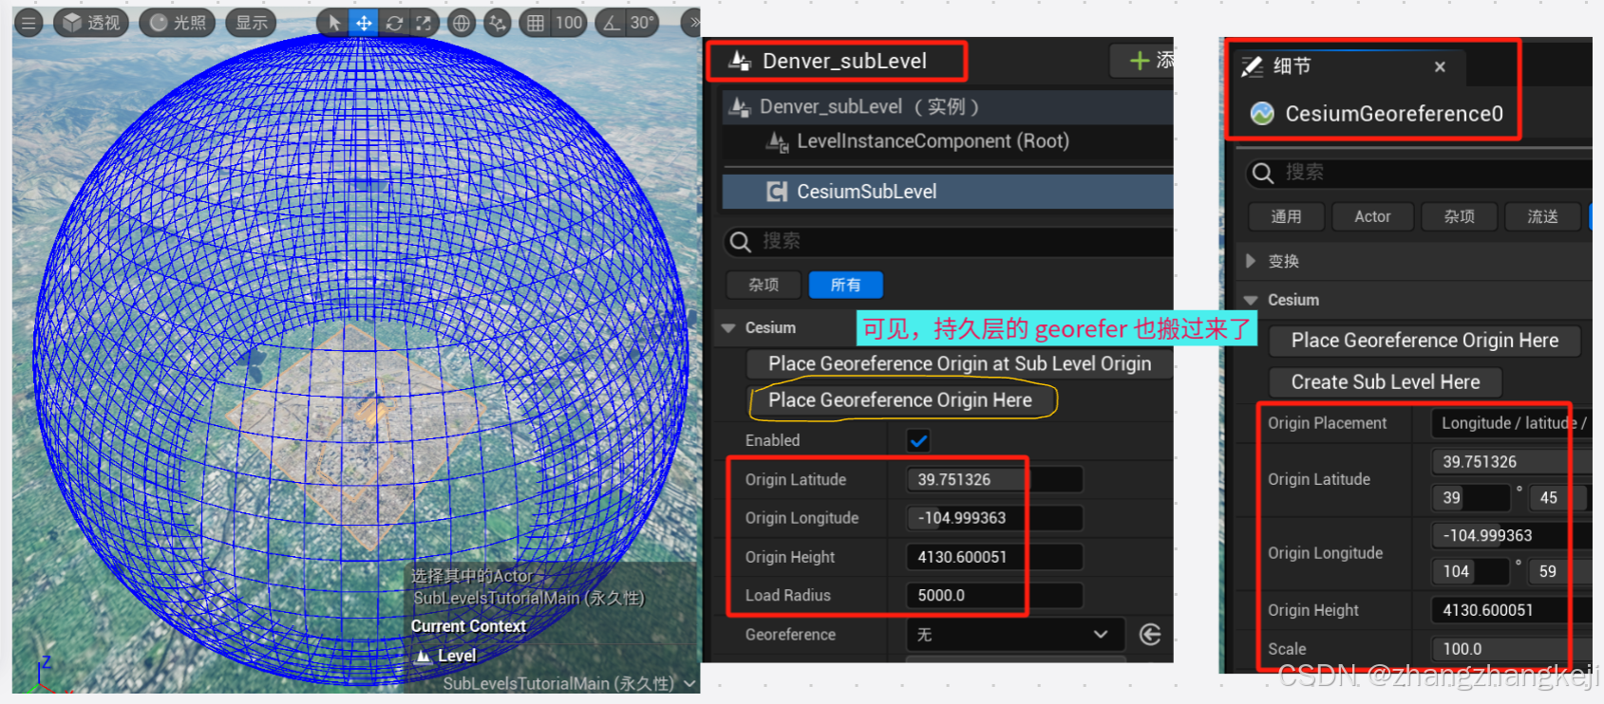Toggle world/local coordinate globe icon
The height and width of the screenshot is (704, 1604).
click(x=461, y=23)
